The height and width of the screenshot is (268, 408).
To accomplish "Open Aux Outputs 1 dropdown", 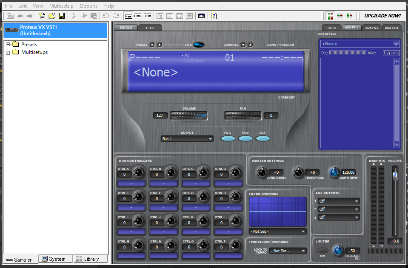I will pyautogui.click(x=339, y=201).
